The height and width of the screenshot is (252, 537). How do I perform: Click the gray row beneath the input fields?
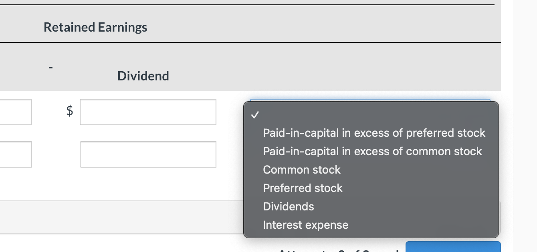coord(120,218)
